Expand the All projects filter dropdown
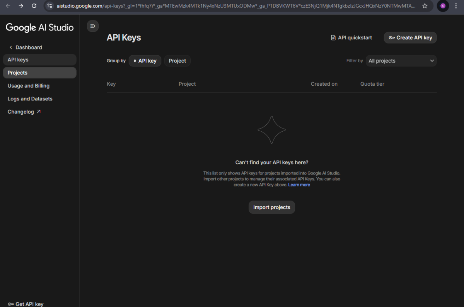The width and height of the screenshot is (464, 307). [x=401, y=61]
